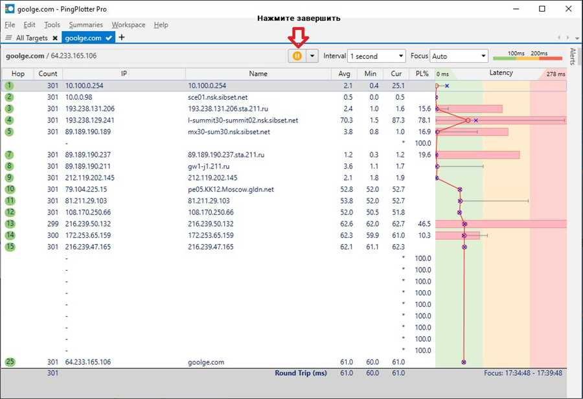The image size is (583, 399).
Task: Click name sce01.nsk.sibset.net
Action: (218, 97)
